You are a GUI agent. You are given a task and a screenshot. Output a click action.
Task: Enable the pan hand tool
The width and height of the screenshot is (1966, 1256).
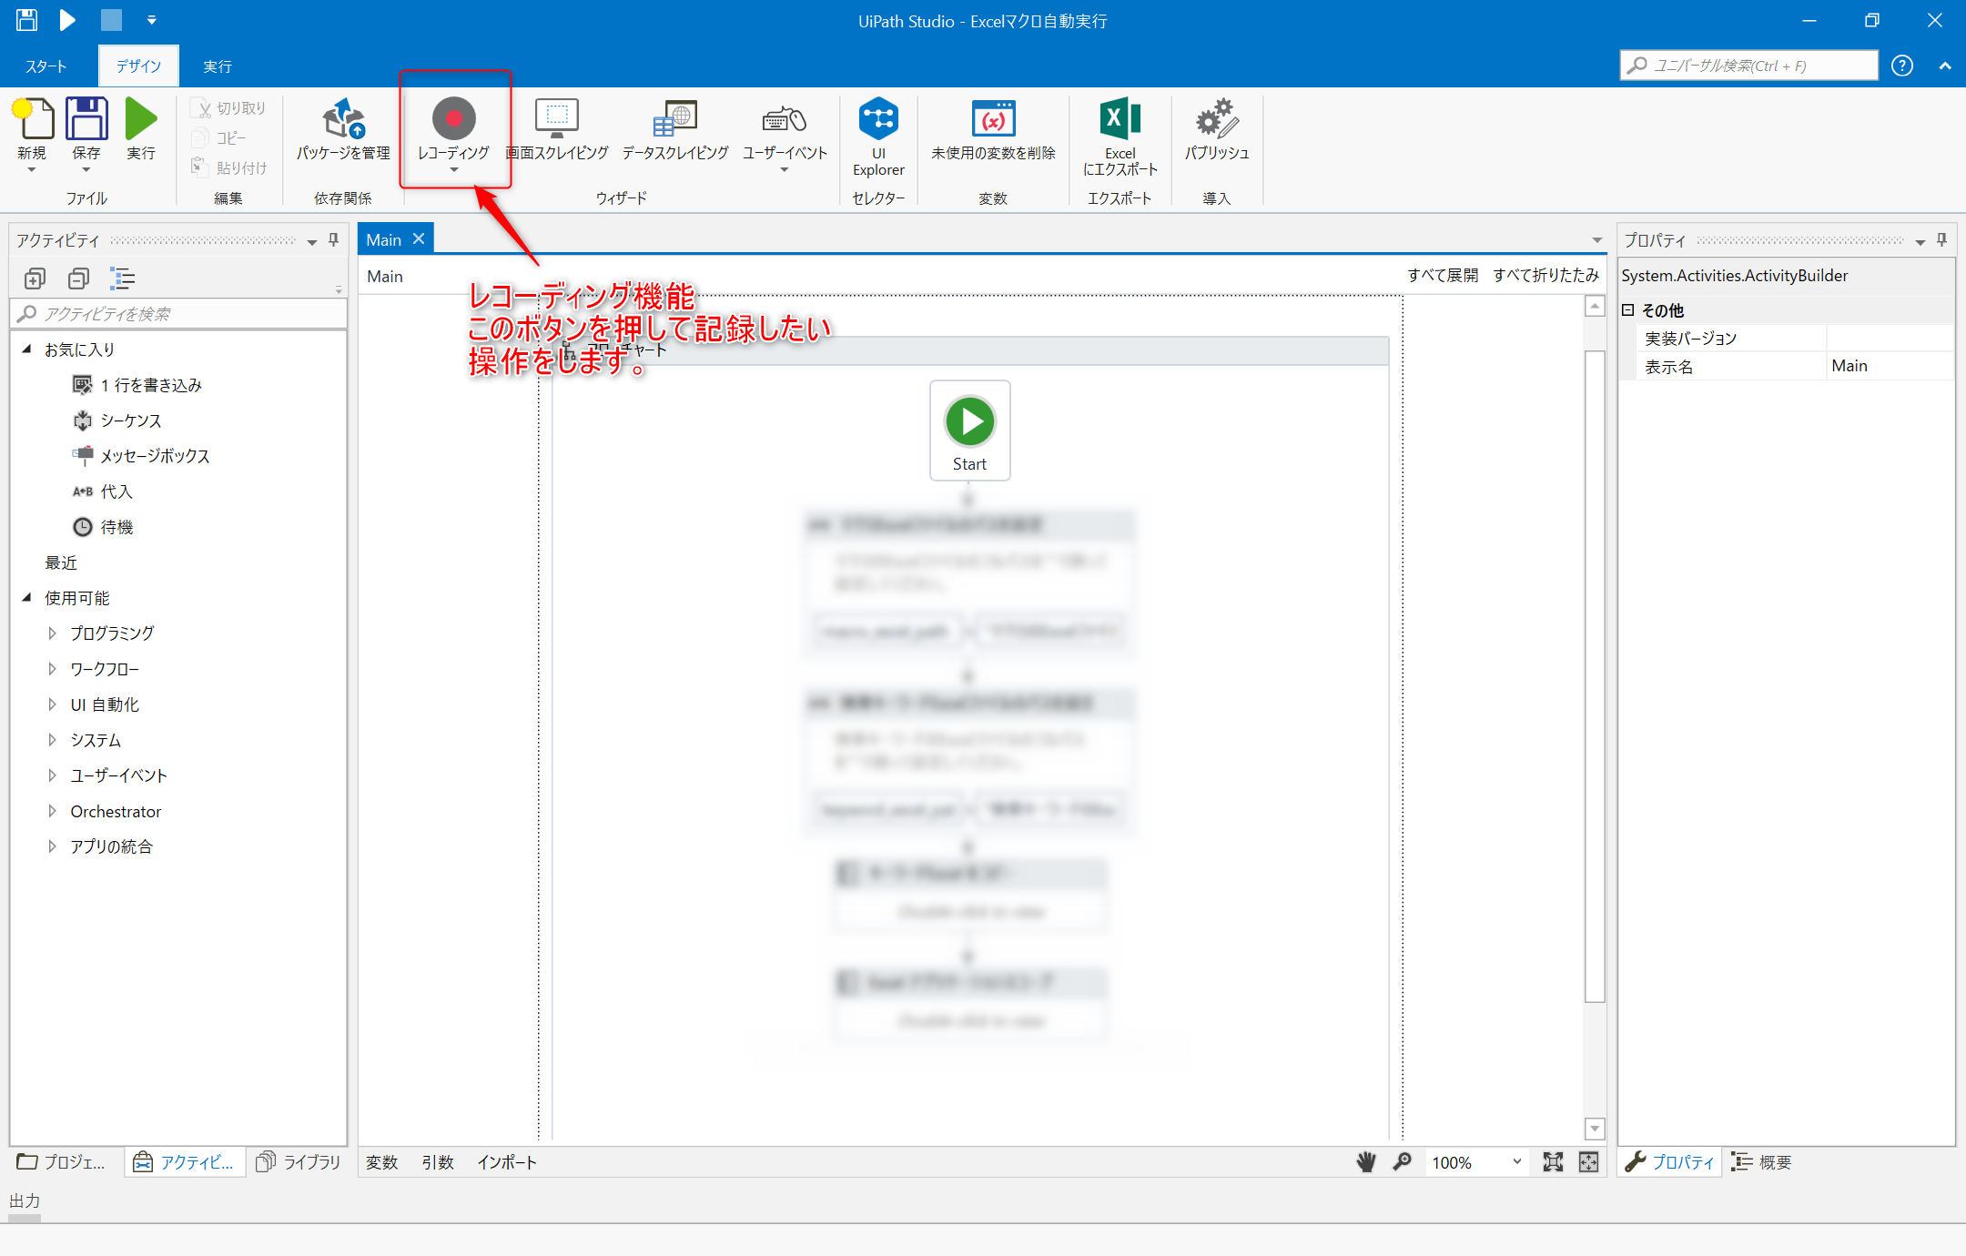1366,1162
